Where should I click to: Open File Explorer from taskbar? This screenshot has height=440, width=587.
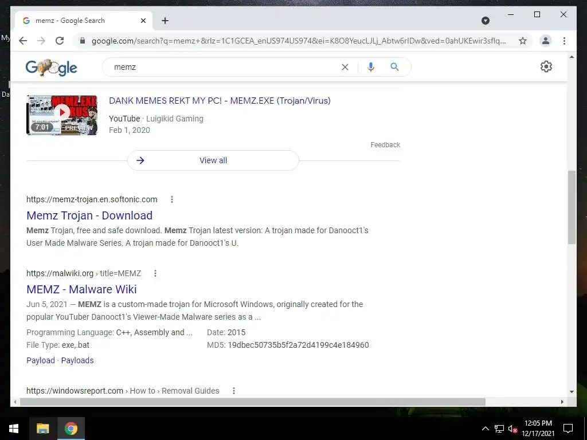click(42, 429)
